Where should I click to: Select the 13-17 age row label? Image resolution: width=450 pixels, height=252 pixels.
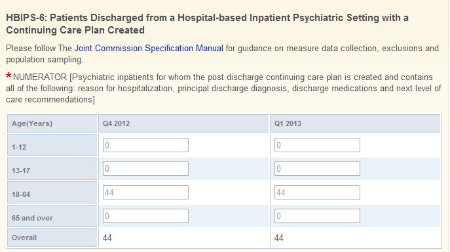tap(52, 169)
